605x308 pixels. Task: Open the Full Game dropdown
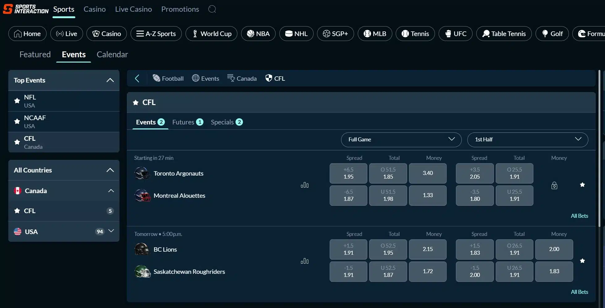[x=401, y=140]
